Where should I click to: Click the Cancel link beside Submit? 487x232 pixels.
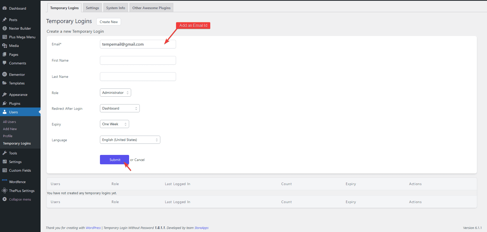coord(140,160)
